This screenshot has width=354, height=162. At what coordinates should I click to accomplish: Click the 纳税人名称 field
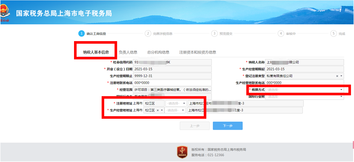[x=305, y=62]
